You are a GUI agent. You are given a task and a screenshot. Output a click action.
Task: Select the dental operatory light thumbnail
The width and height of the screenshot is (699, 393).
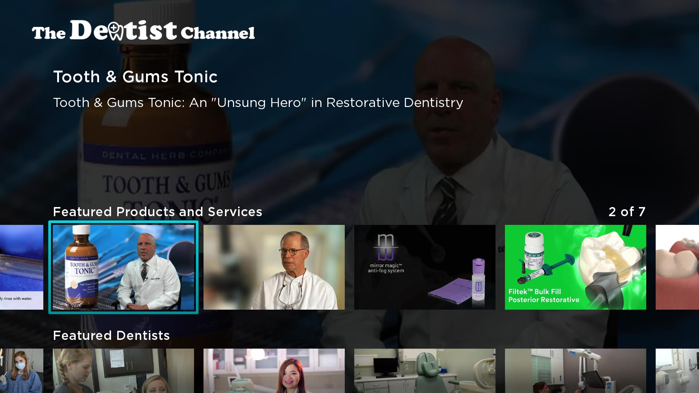(575, 370)
